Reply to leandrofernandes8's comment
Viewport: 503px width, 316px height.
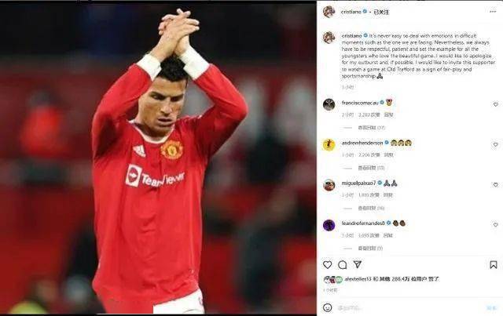pos(388,235)
